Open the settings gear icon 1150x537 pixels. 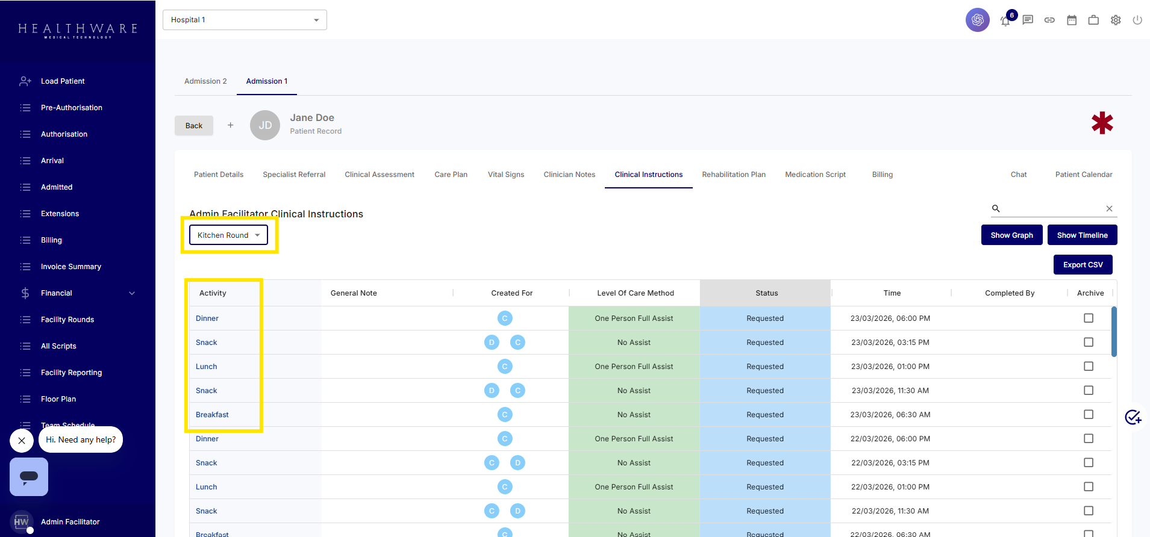(1116, 20)
